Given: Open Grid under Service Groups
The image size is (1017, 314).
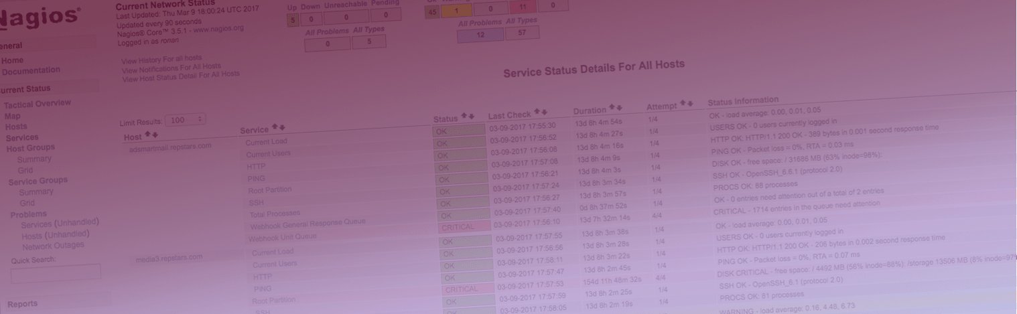Looking at the screenshot, I should (27, 203).
